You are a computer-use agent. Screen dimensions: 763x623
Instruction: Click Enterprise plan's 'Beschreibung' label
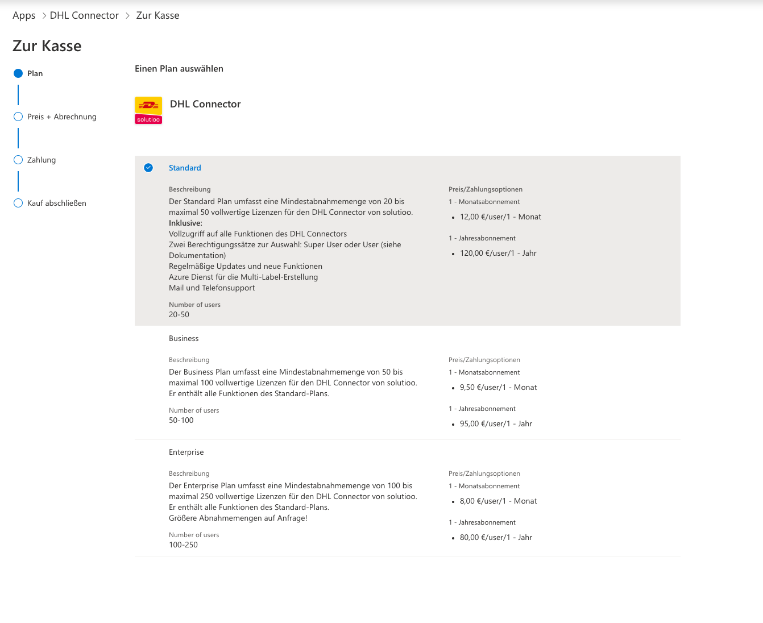(189, 474)
